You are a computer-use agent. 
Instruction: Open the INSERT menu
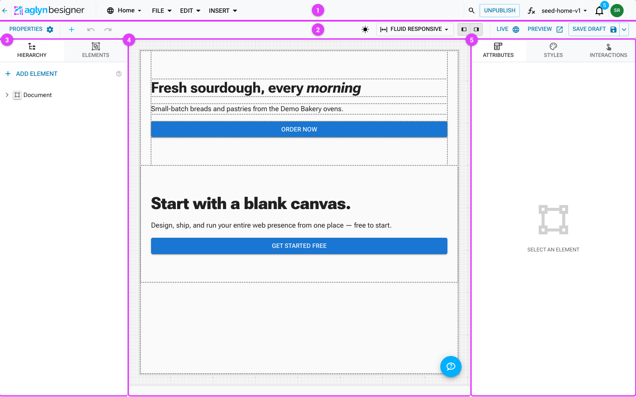tap(223, 11)
